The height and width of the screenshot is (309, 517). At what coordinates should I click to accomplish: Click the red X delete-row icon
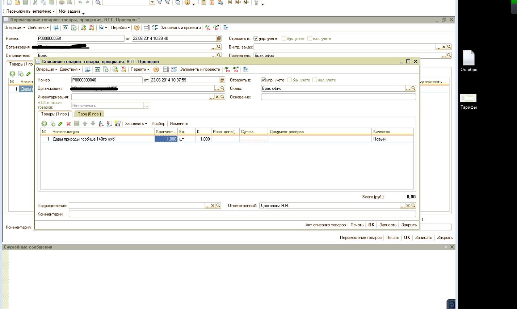tap(68, 124)
